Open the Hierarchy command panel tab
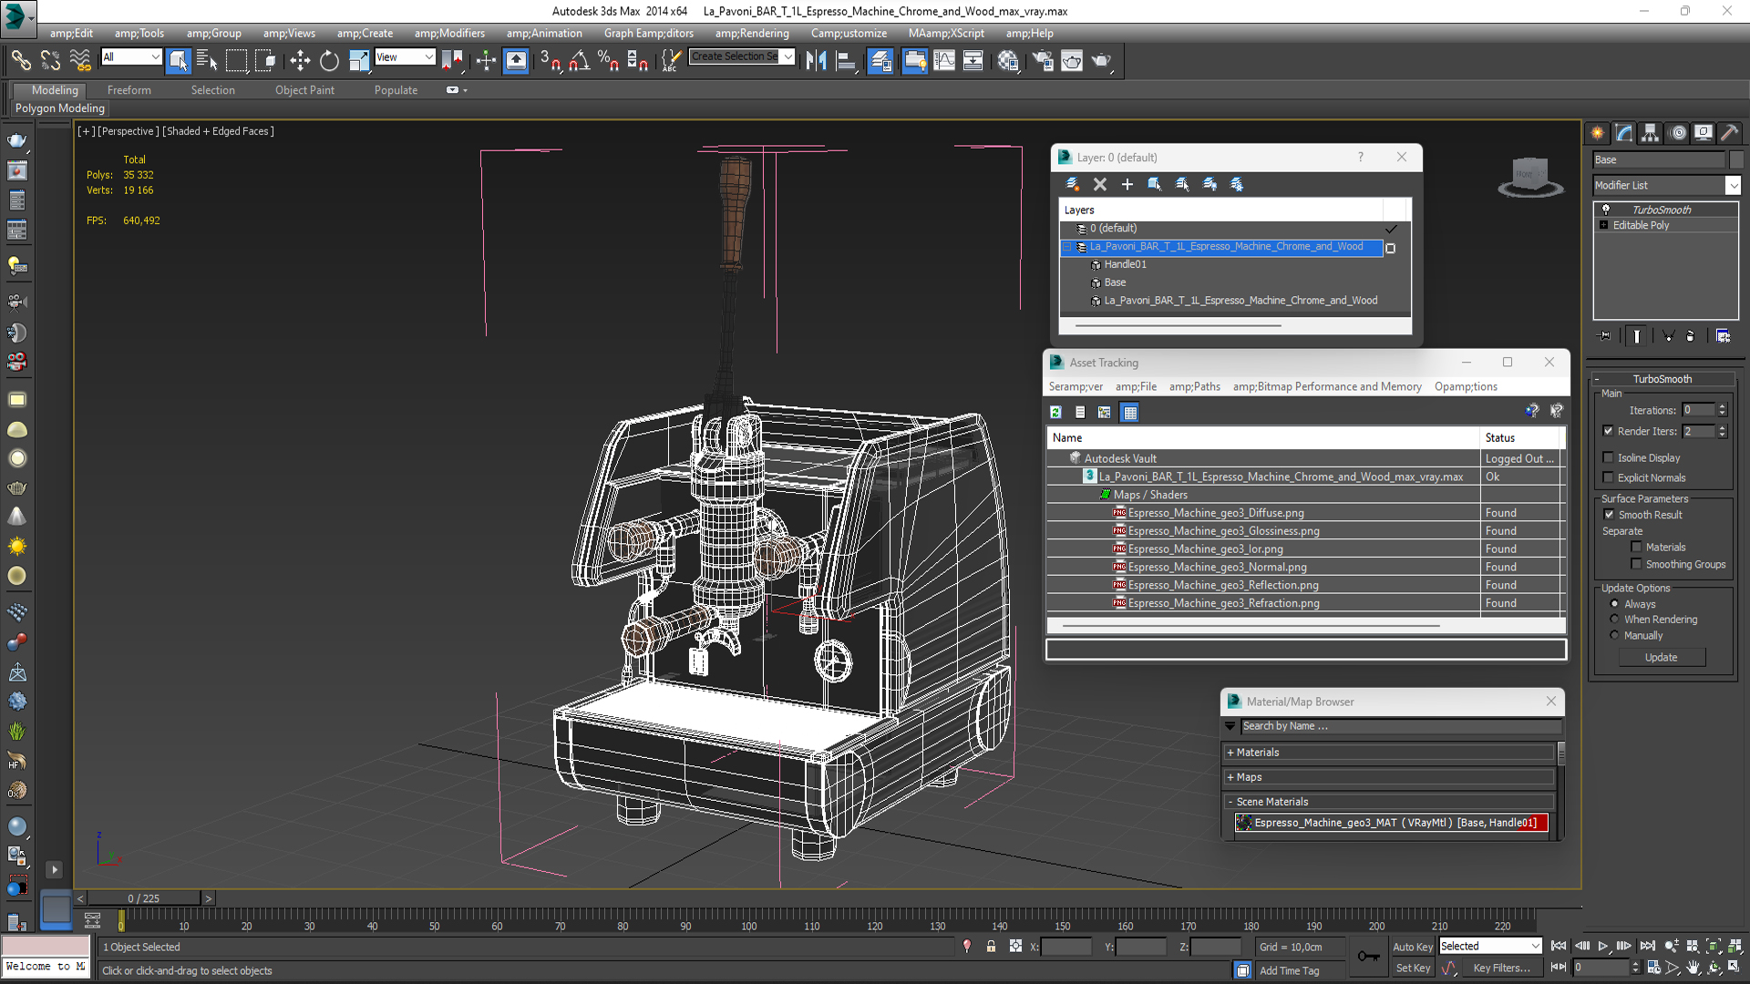The height and width of the screenshot is (984, 1750). coord(1650,133)
